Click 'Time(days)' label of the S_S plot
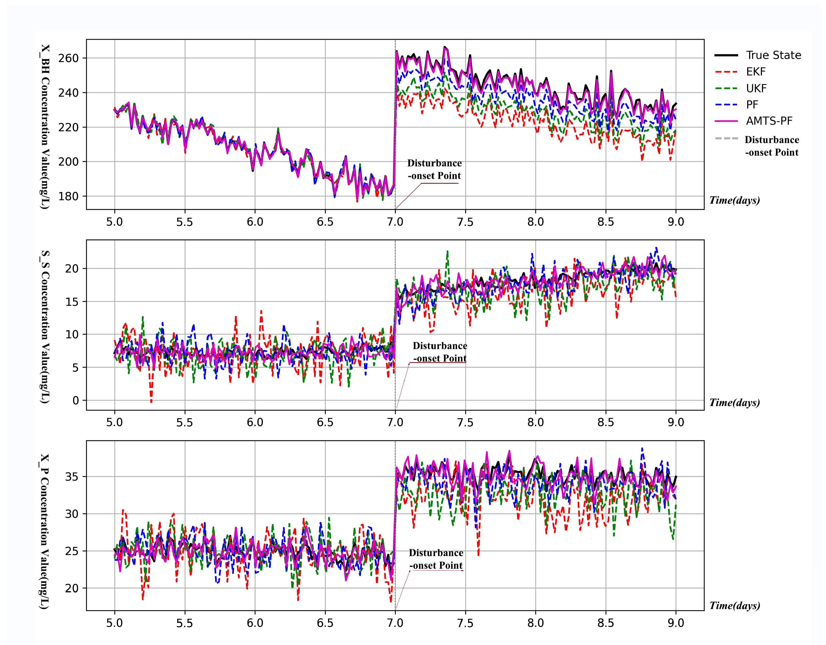 pos(734,402)
